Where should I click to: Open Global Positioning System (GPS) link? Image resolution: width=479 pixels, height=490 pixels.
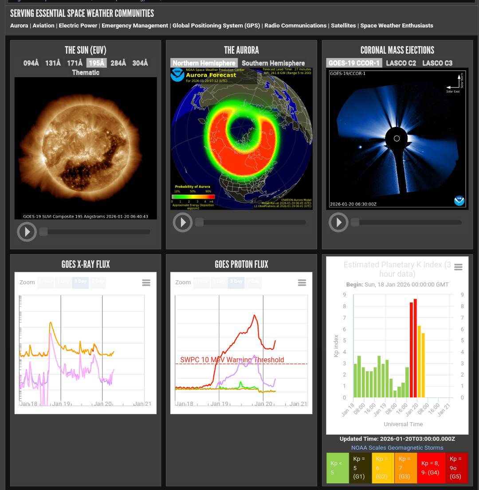[x=216, y=26]
